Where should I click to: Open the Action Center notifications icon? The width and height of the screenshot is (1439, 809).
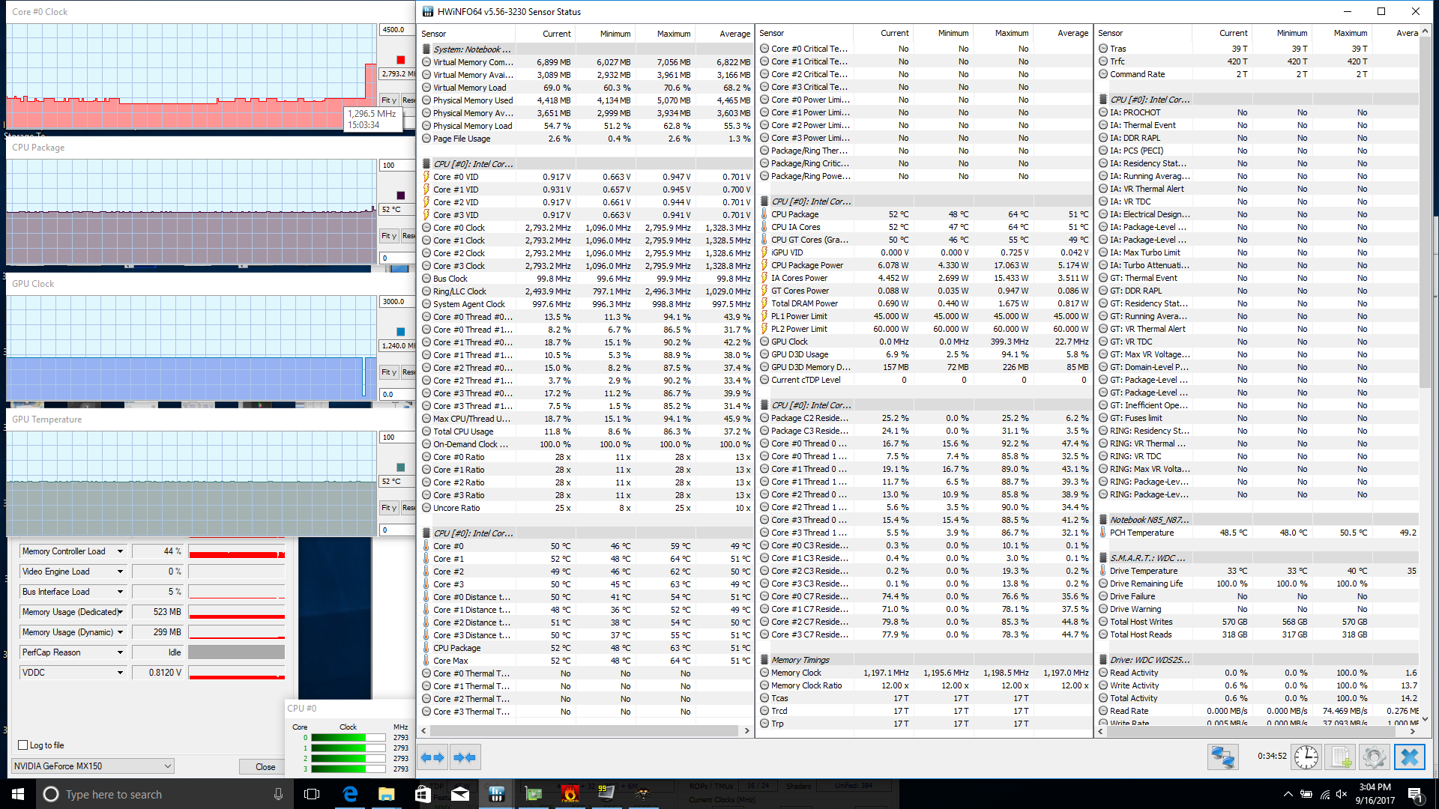click(x=1415, y=794)
